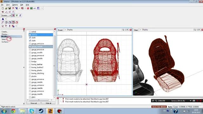
Task: Open Google Chrome from the taskbar
Action: pyautogui.click(x=13, y=111)
